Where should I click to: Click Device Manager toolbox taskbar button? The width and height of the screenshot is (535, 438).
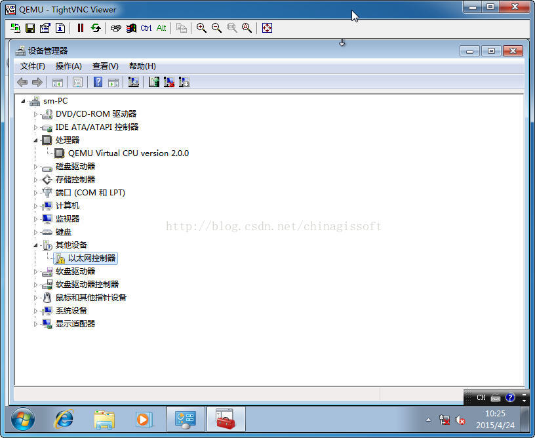[x=226, y=419]
